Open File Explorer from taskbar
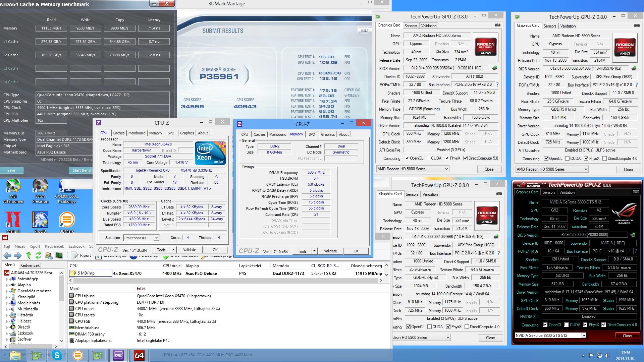This screenshot has height=362, width=644. coord(15,355)
